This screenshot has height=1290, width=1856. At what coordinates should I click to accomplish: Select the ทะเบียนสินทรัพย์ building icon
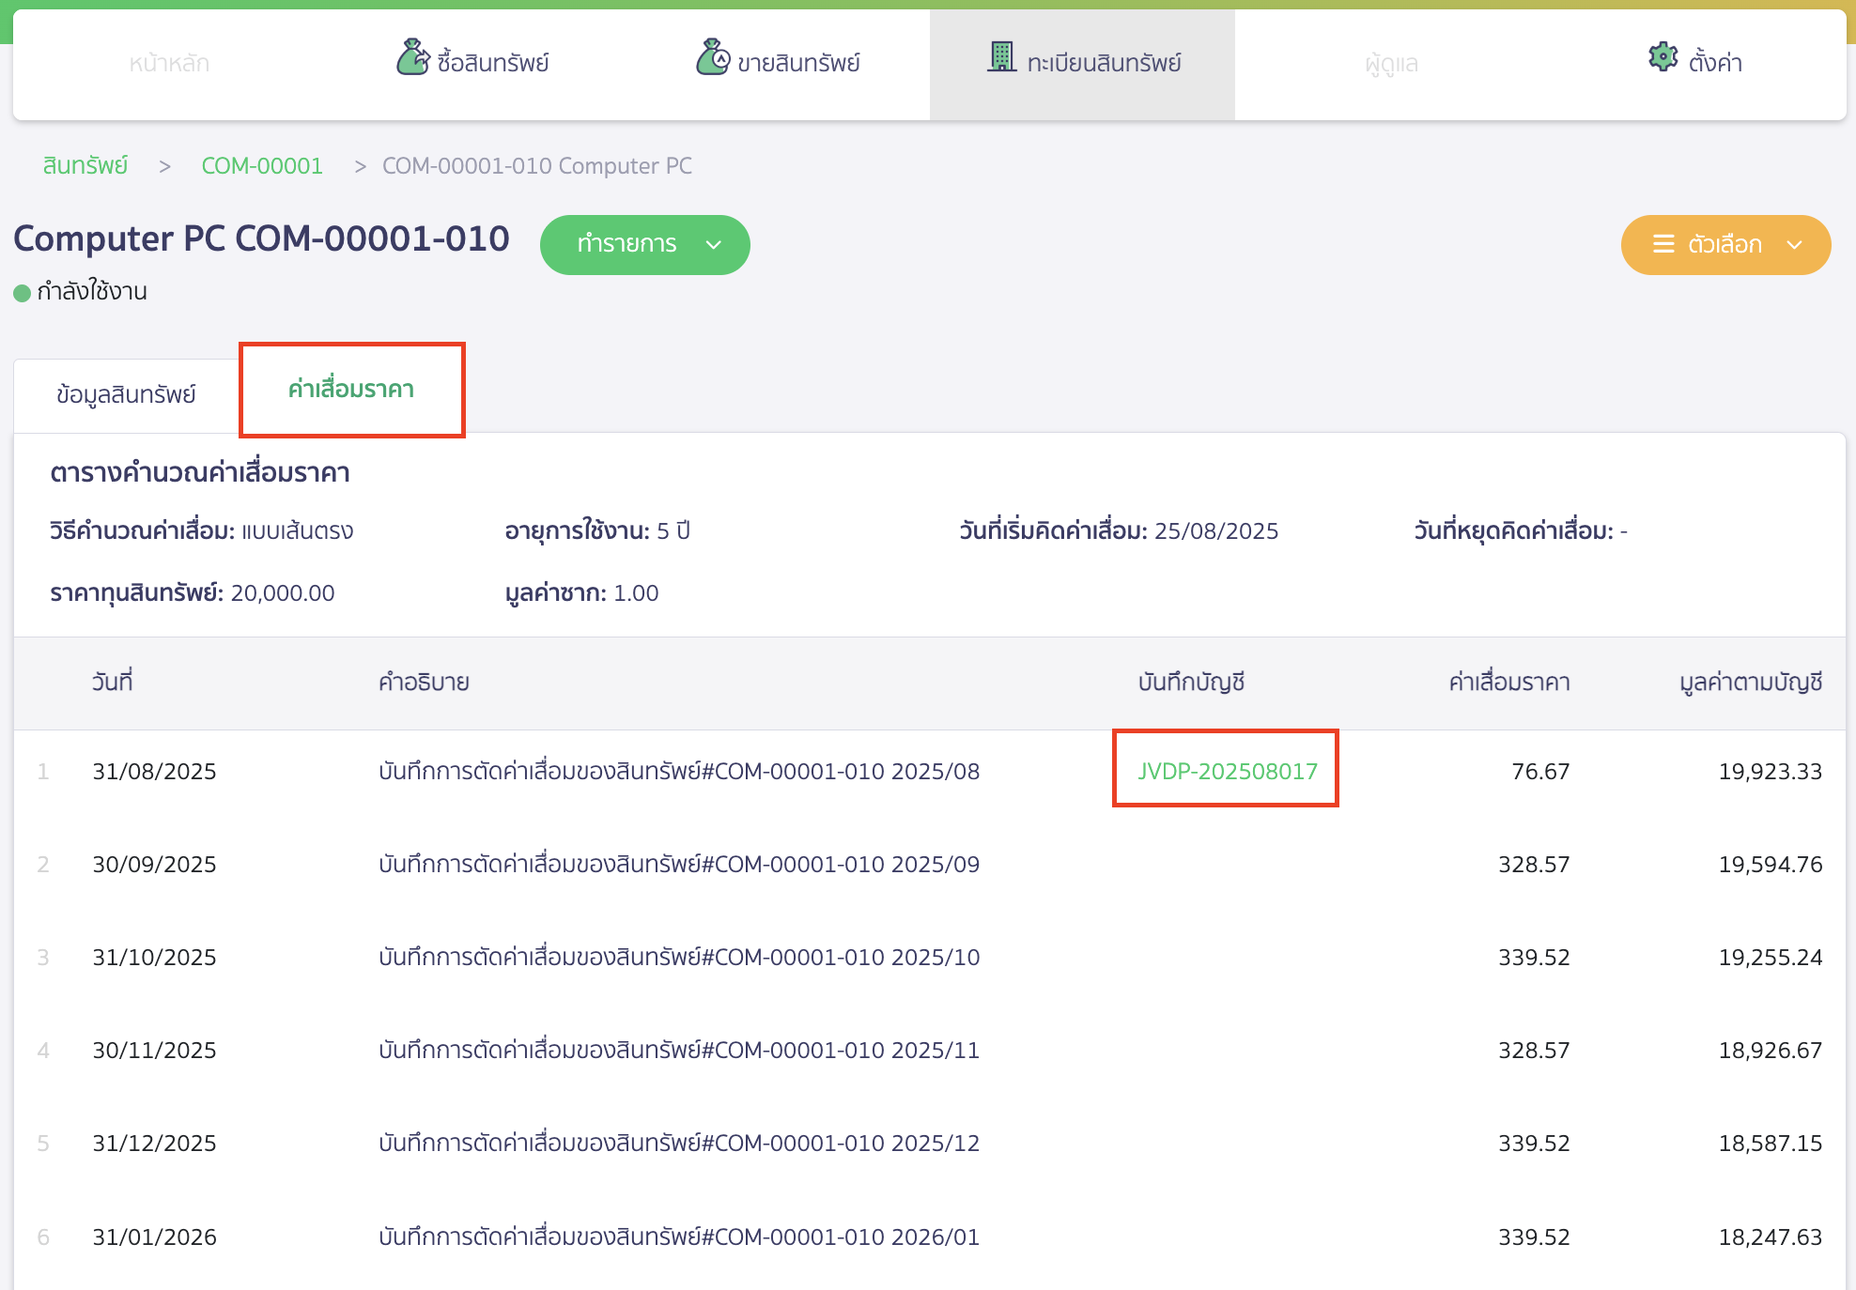click(x=1001, y=56)
